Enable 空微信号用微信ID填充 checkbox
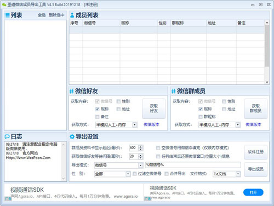Viewport: 274px width, 206px height. click(158, 148)
